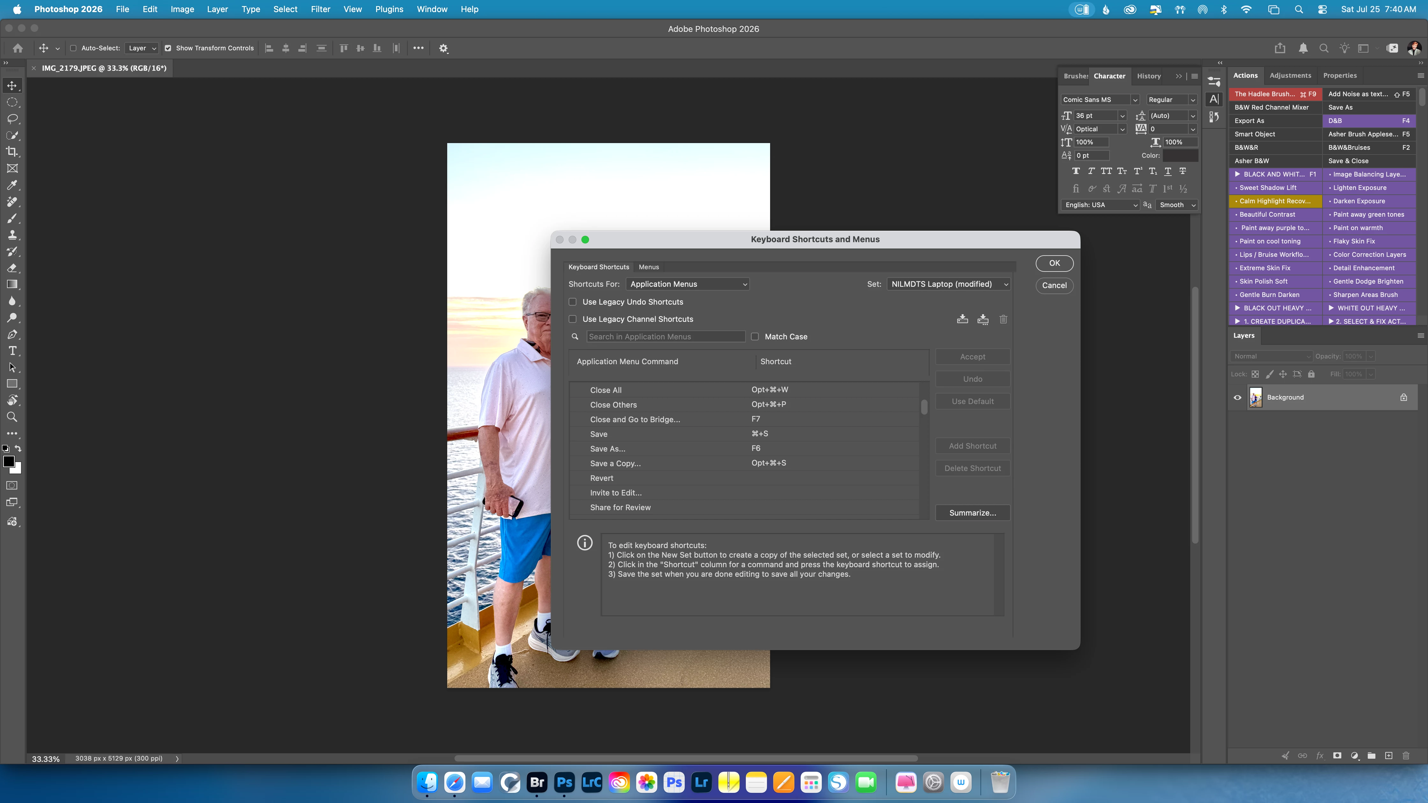Run the Smart Object action
This screenshot has height=803, width=1428.
[x=1275, y=134]
